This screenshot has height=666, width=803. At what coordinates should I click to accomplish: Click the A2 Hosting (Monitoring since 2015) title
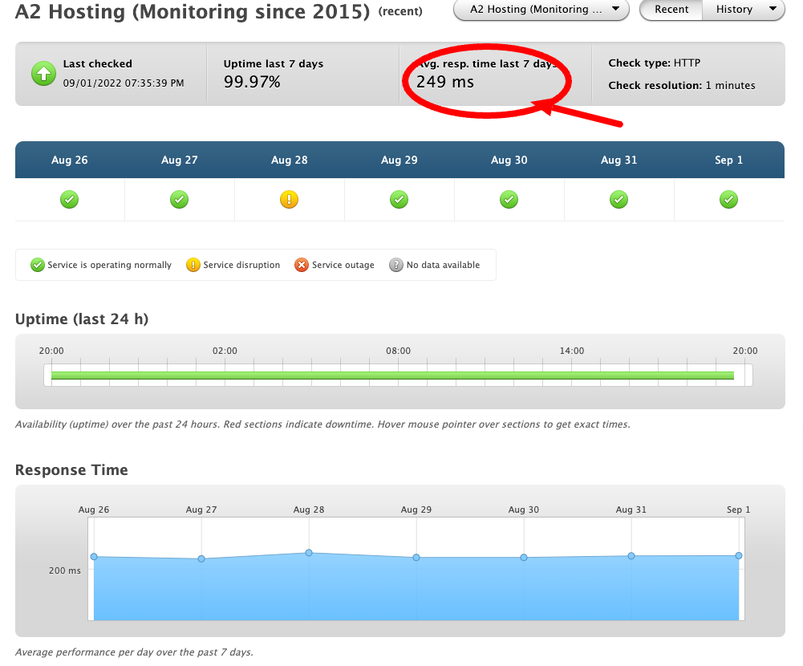click(x=193, y=11)
